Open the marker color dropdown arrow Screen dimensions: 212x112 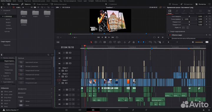(146, 42)
